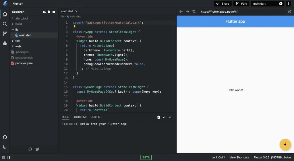Click View Shortcuts in status bar
The image size is (294, 161).
[x=239, y=158]
